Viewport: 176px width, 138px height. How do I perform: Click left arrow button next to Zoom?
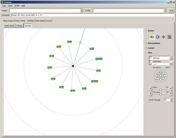150,89
